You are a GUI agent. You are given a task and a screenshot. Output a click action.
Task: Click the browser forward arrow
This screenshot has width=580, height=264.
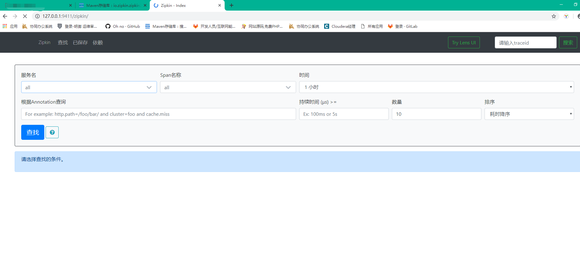15,16
